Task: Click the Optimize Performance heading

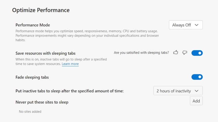Action: 41,10
